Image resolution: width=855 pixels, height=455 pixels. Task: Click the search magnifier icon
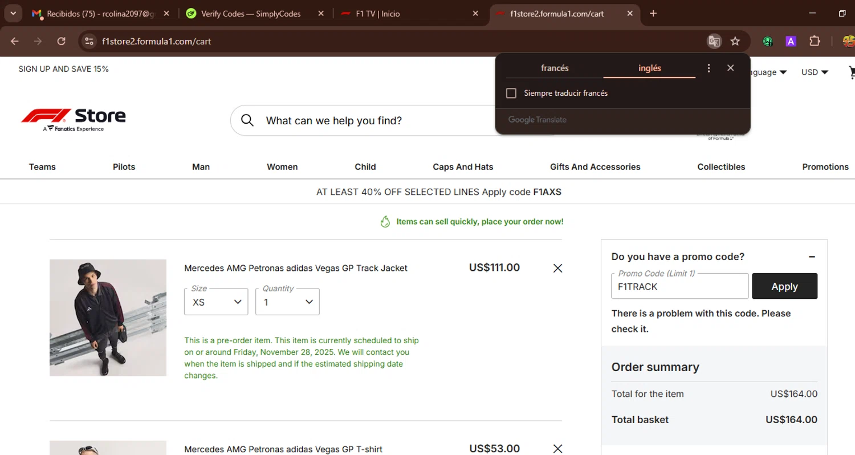tap(247, 120)
